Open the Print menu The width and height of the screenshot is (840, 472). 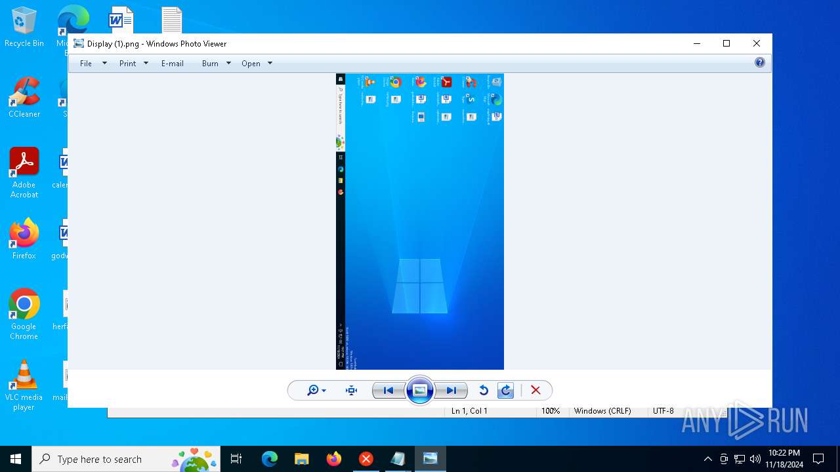[127, 64]
